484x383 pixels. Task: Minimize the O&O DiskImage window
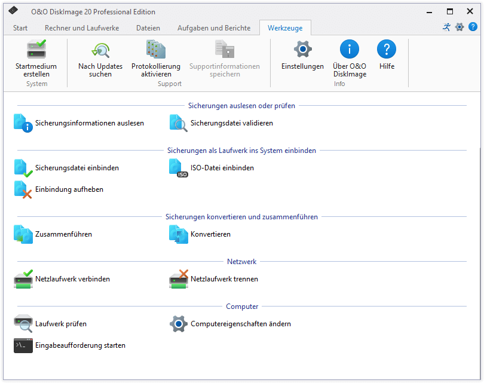click(x=430, y=12)
